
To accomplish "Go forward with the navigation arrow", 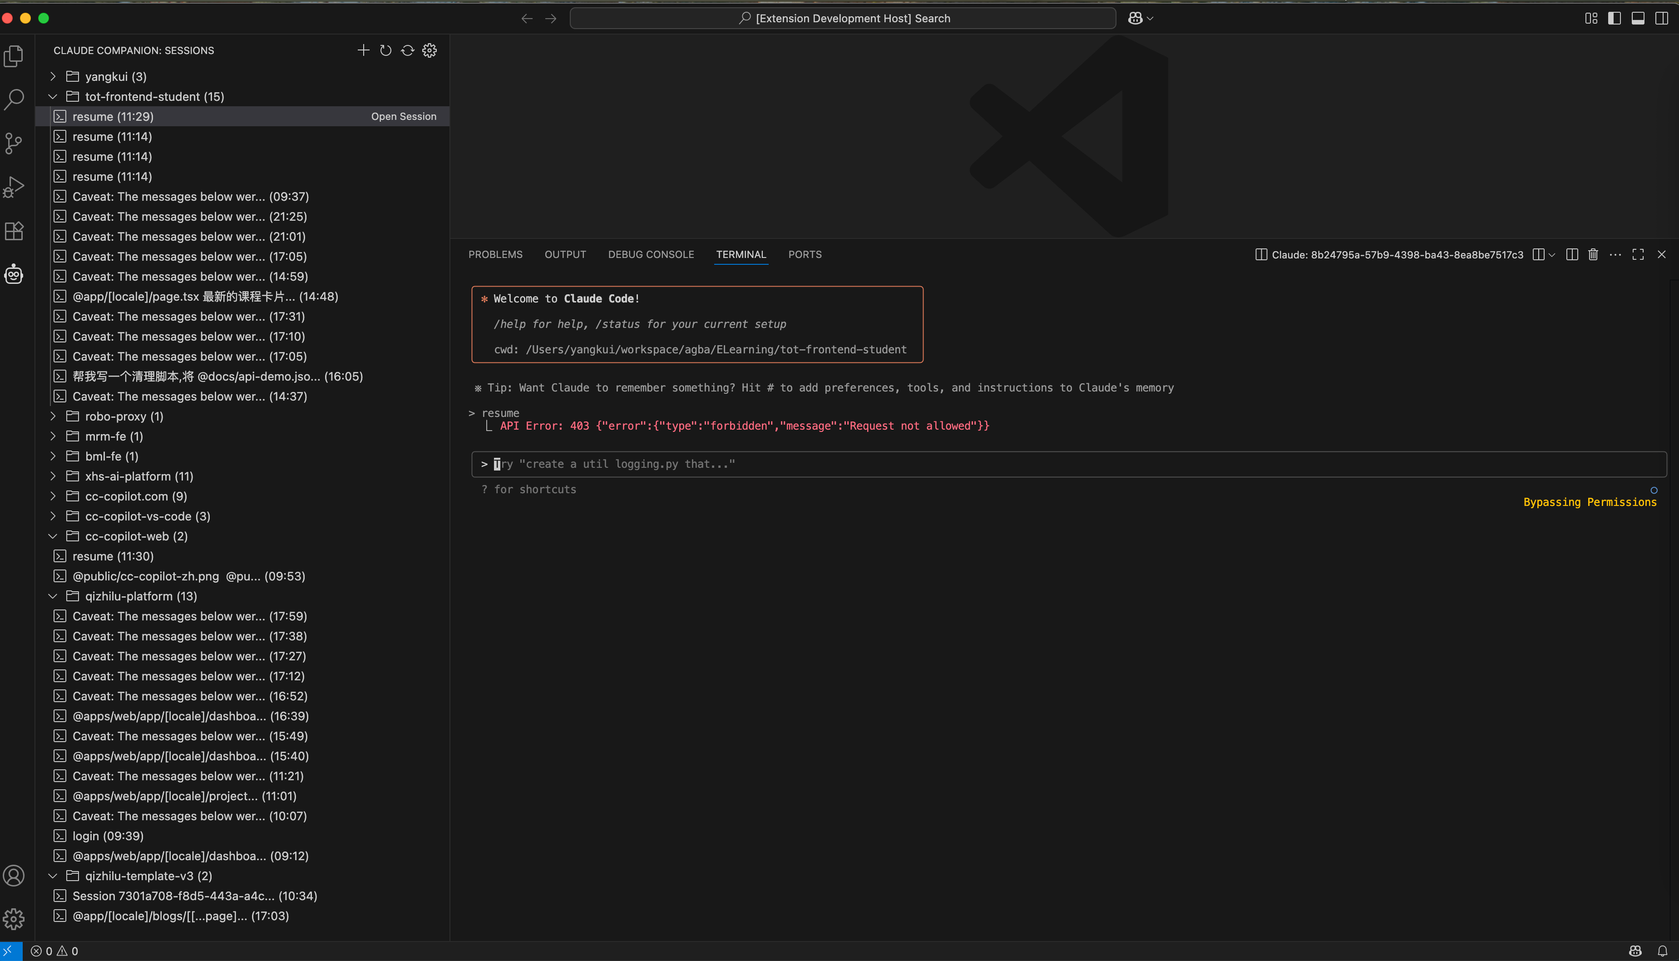I will (551, 19).
